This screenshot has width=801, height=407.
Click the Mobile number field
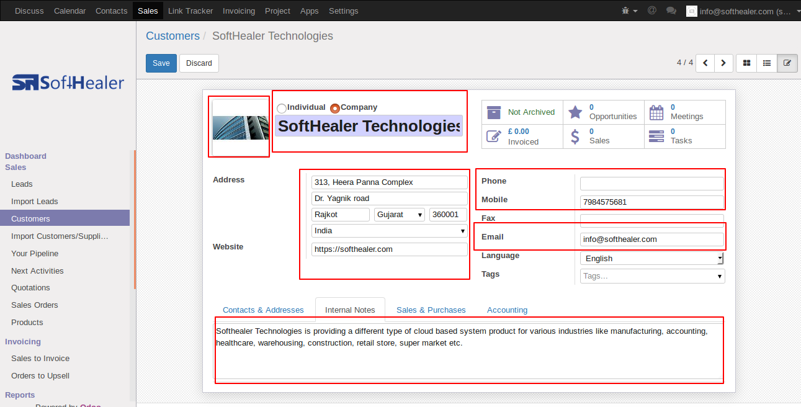[652, 202]
